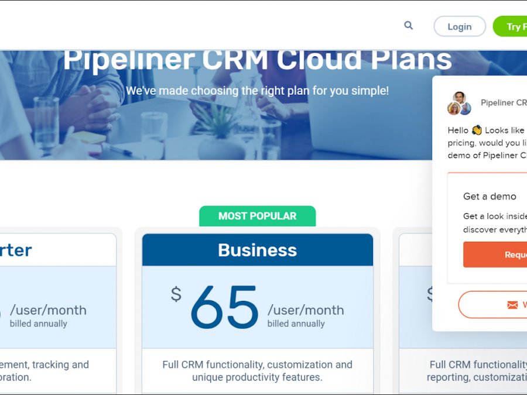Click the Pipeliner CRM Cloud Plans heading

click(257, 60)
